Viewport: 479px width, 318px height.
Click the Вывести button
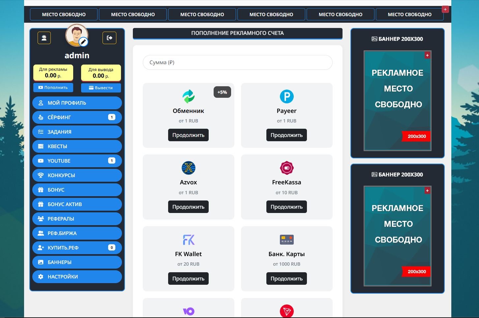point(101,88)
